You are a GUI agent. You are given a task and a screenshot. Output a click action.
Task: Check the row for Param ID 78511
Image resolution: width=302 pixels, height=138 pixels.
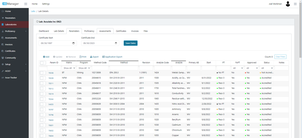point(43,83)
